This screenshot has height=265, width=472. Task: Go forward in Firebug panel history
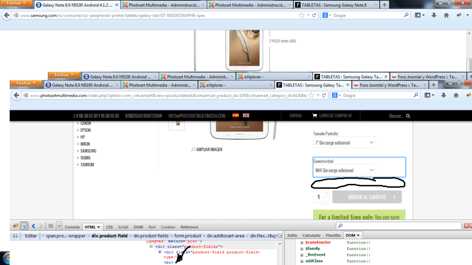pos(41,226)
